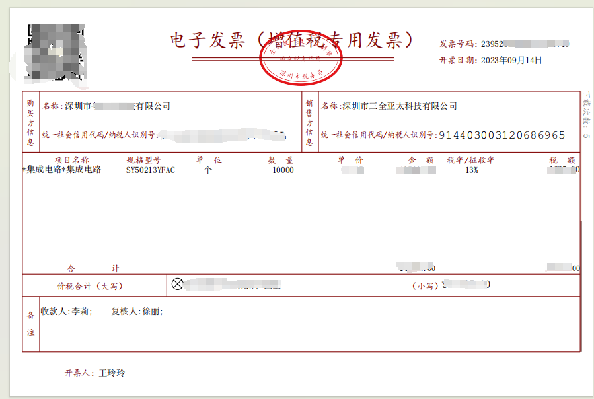
Task: Select model number SY50213YFAC
Action: pos(151,170)
